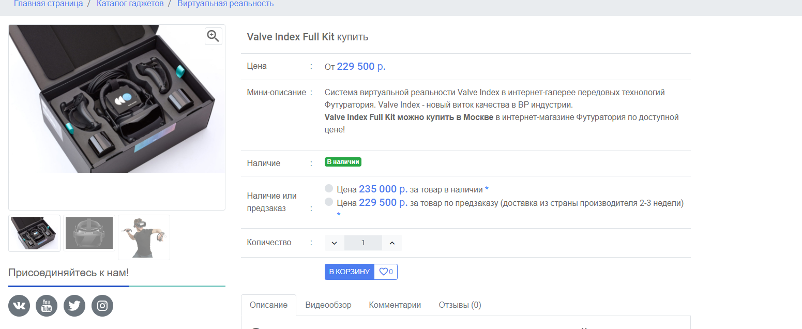The width and height of the screenshot is (802, 329).
Task: Increase quantity with the up chevron
Action: [392, 243]
